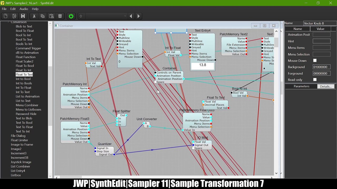Click the PatchMemory Text2 module title
Image resolution: width=337 pixels, height=189 pixels.
coord(234,34)
